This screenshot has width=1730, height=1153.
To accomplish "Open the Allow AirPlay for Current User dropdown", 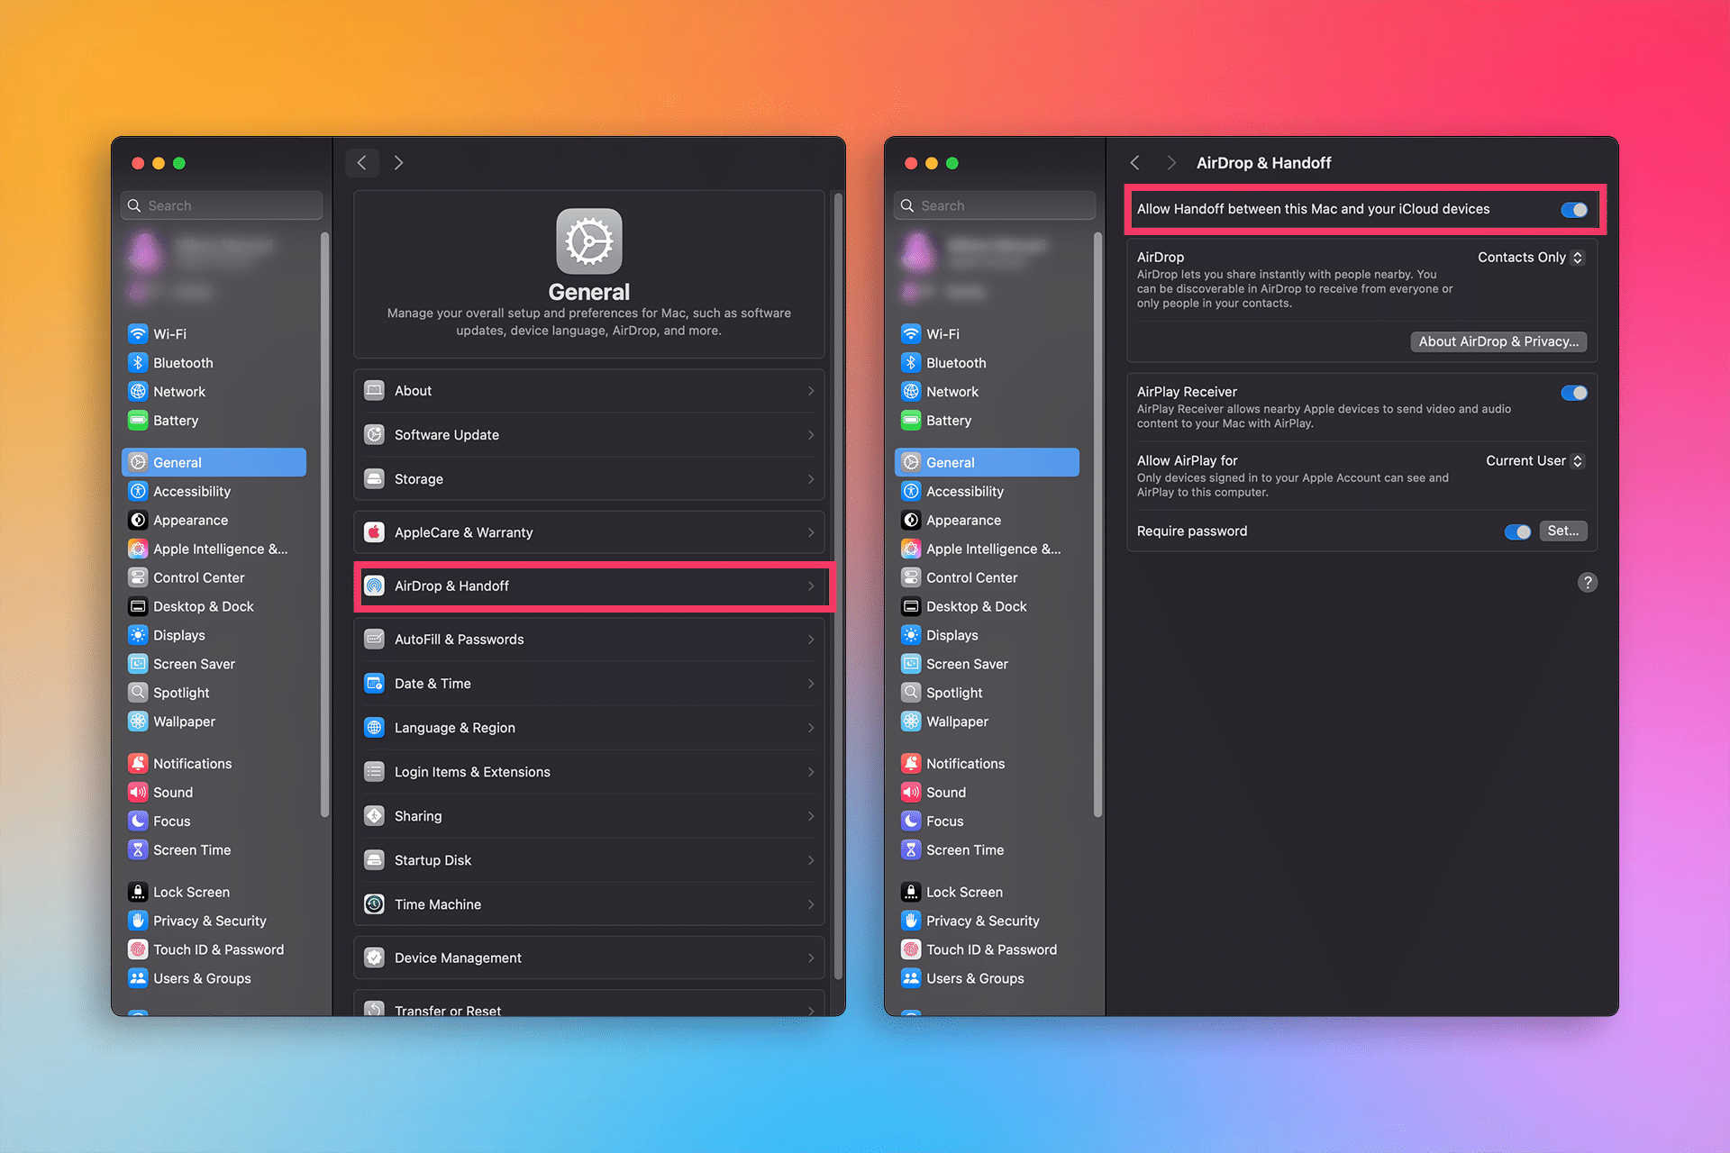I will click(1534, 461).
